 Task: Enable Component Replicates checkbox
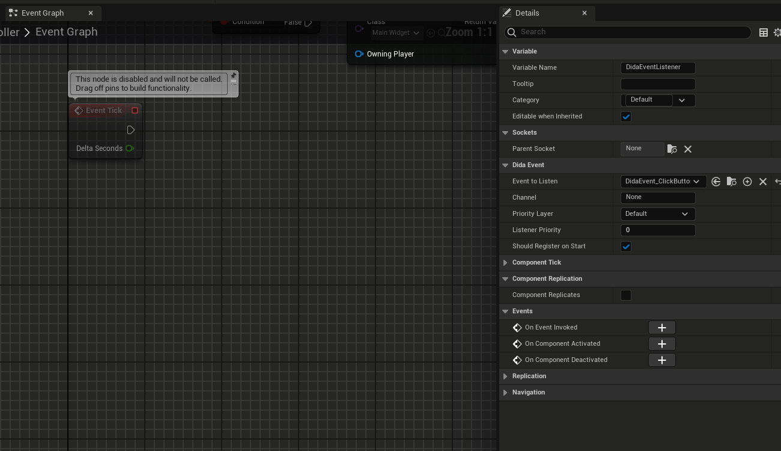click(626, 295)
